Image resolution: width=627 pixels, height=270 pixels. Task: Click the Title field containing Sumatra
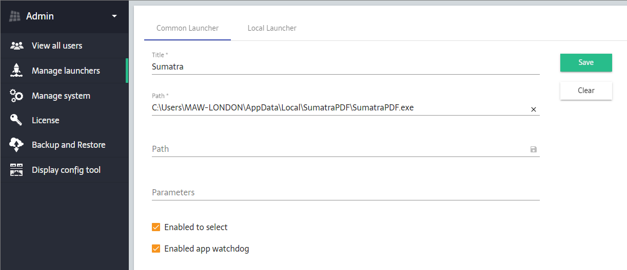[x=339, y=66]
